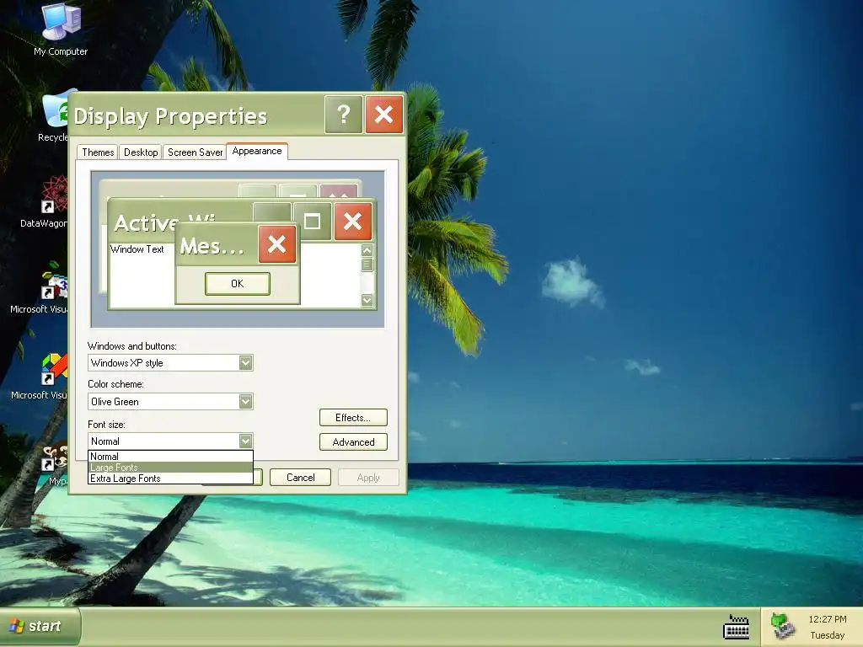Screen dimensions: 863x647
Task: Click the Windows XP style combo box
Action: 170,362
